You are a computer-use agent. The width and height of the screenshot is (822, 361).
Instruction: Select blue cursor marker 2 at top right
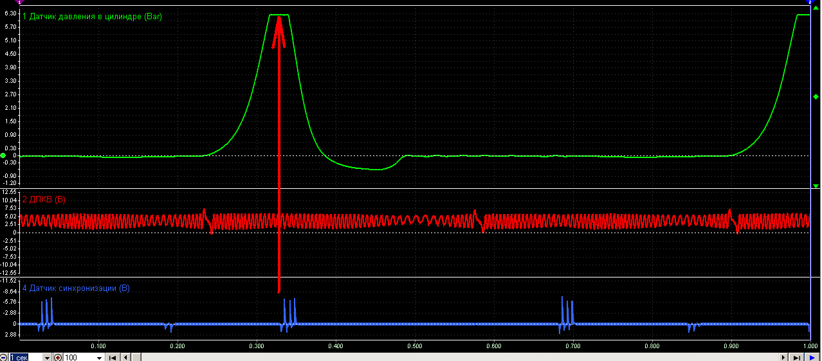810,3
